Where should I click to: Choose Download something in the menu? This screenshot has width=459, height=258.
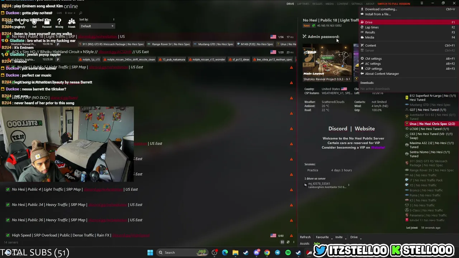click(x=408, y=9)
